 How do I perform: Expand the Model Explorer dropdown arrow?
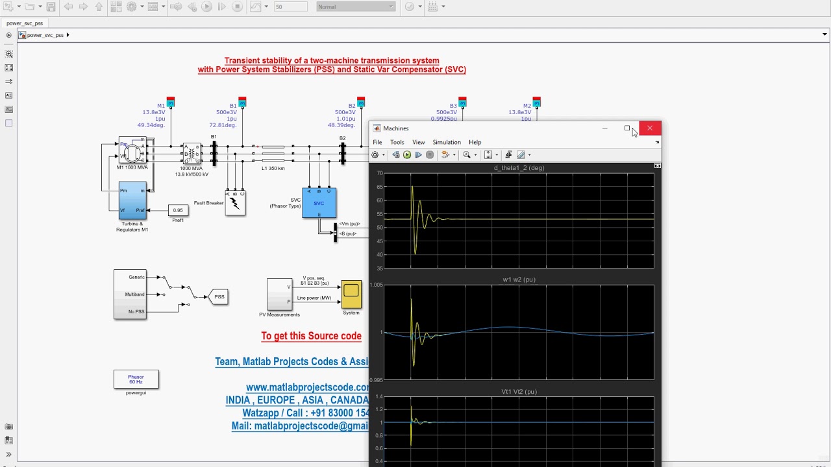tap(164, 6)
